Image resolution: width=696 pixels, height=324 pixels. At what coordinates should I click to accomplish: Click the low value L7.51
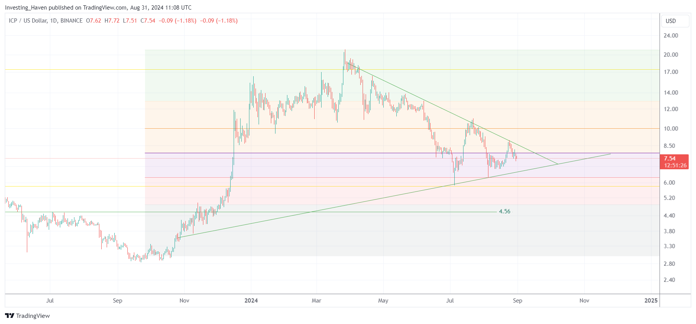click(x=130, y=21)
